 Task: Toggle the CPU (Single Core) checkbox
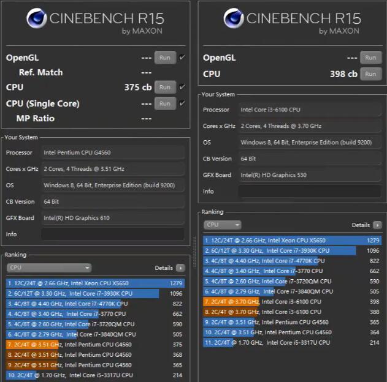click(182, 103)
